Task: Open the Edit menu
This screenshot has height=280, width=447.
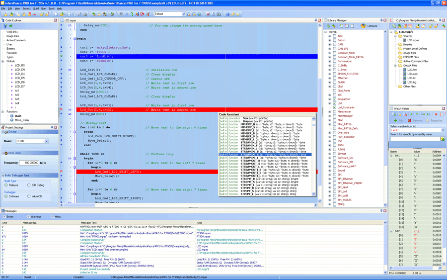Action: (x=10, y=8)
